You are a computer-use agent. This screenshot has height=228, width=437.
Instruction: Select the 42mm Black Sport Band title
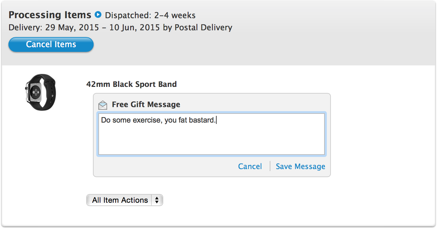131,84
